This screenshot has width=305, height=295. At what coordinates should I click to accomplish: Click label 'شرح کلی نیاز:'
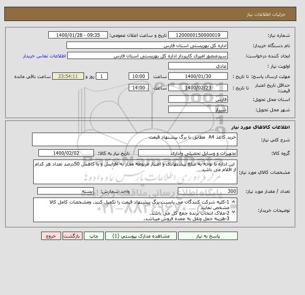pyautogui.click(x=275, y=140)
